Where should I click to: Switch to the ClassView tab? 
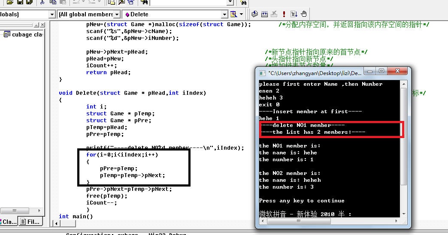coord(9,221)
